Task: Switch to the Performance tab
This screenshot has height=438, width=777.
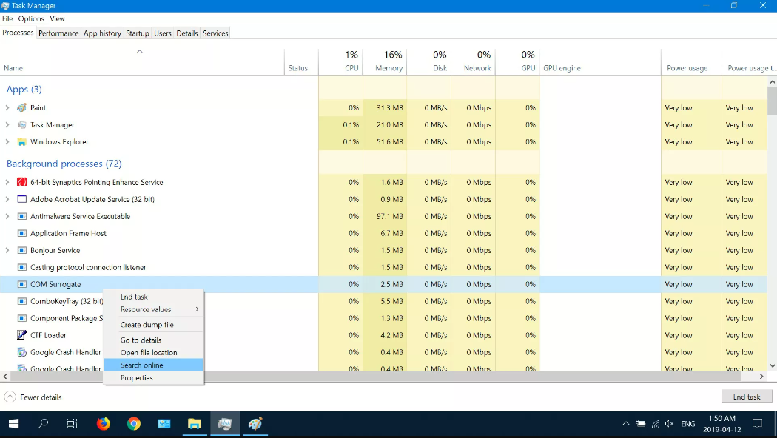Action: point(58,33)
